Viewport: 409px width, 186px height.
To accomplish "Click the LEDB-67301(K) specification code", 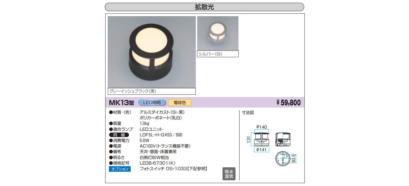I will 157,163.
